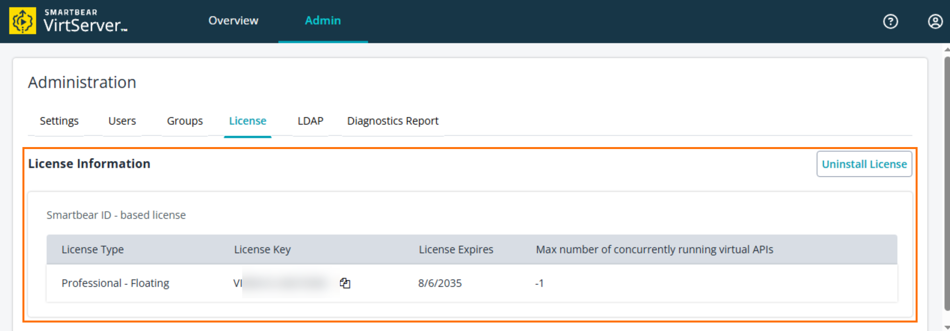This screenshot has height=331, width=950.
Task: Click the vertical scrollbar thumb
Action: (947, 183)
